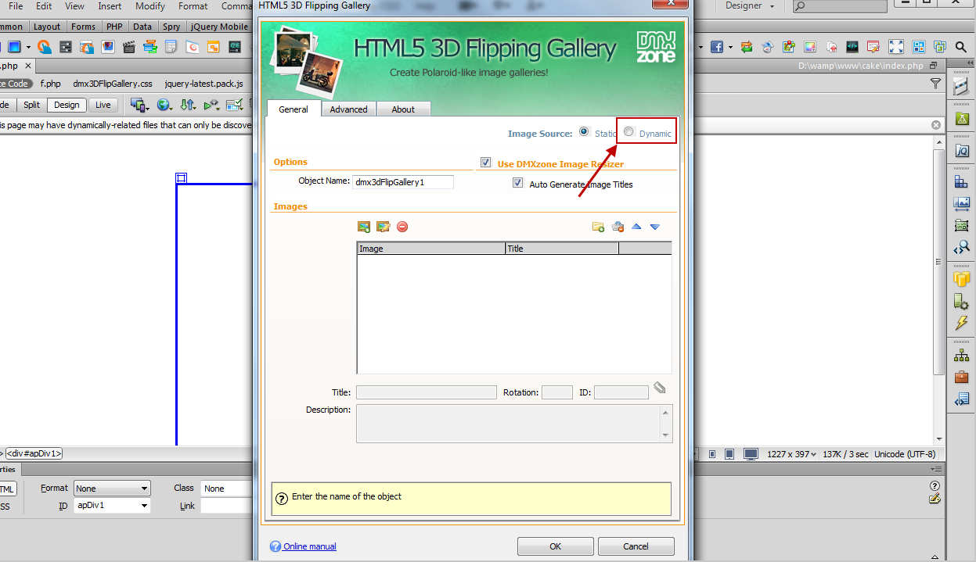The width and height of the screenshot is (976, 562).
Task: Open the Insert menu
Action: point(110,5)
